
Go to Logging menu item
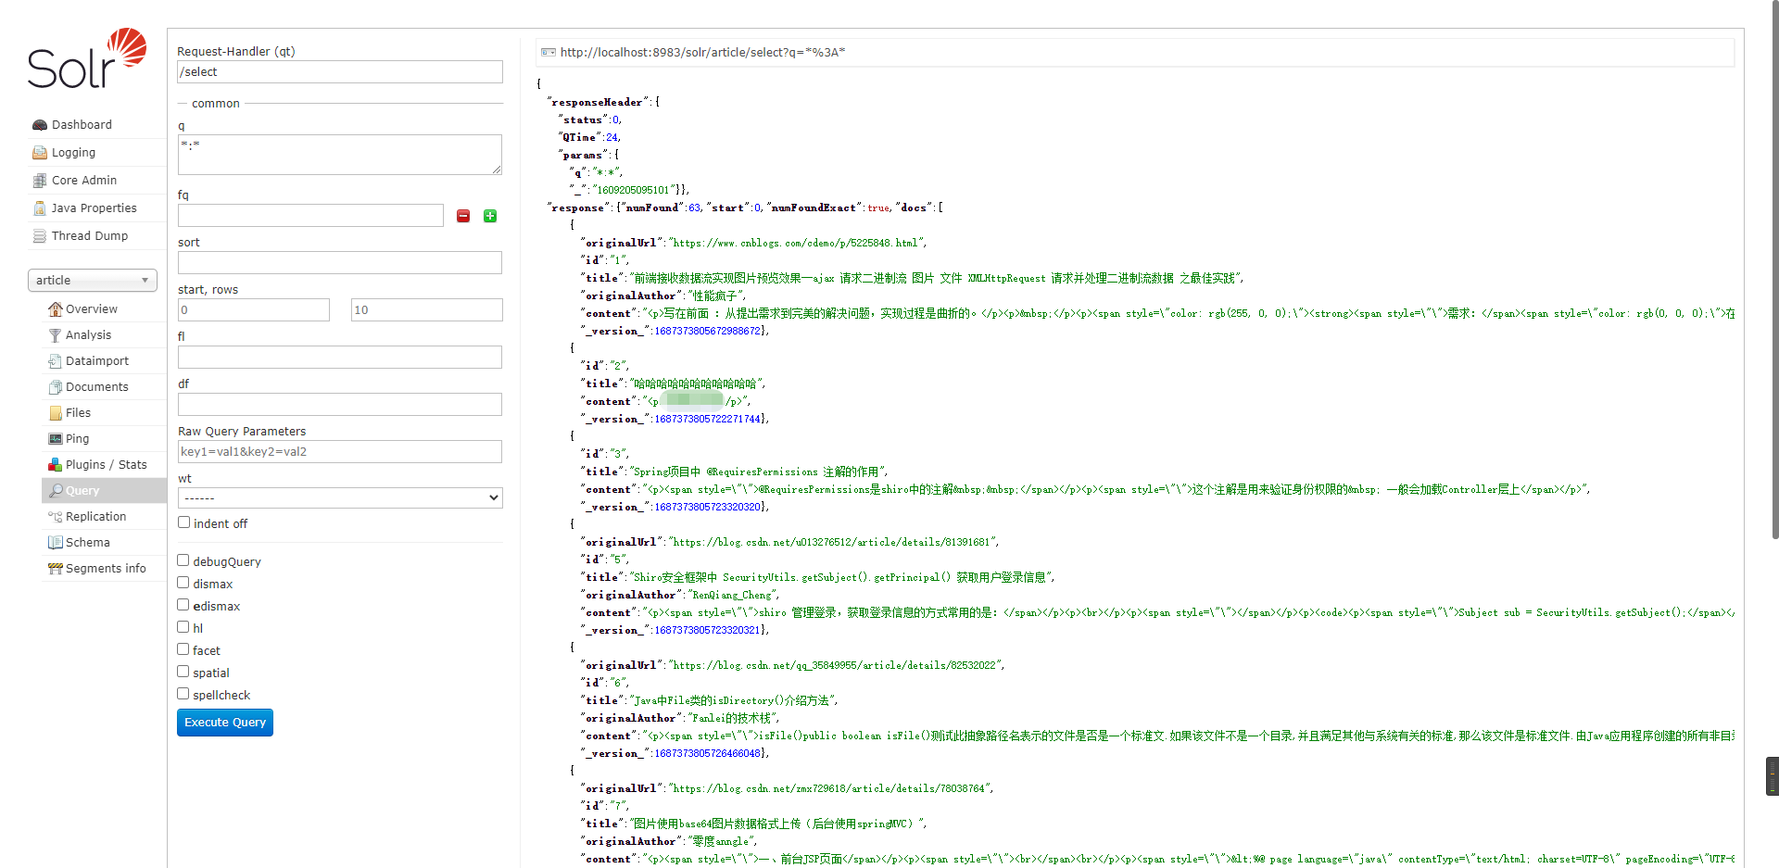73,153
